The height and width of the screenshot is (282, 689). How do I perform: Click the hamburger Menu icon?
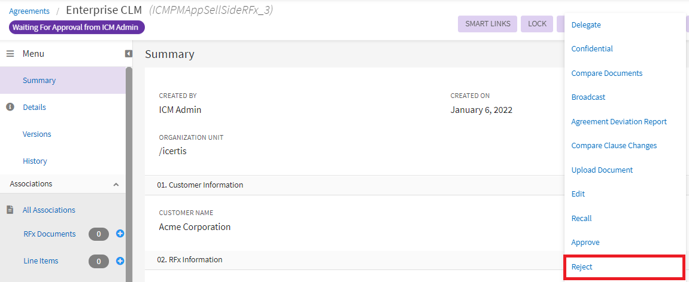pos(10,54)
